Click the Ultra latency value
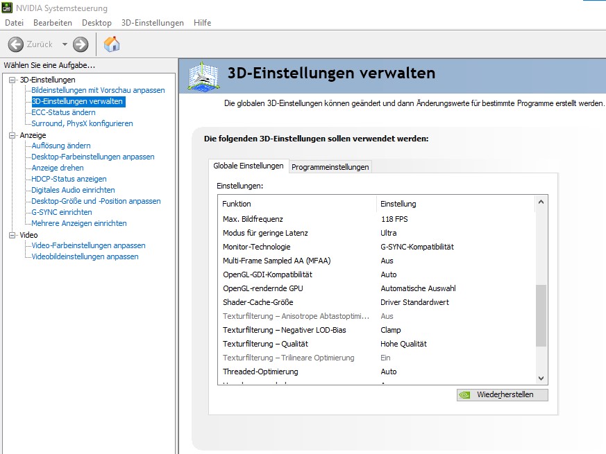The height and width of the screenshot is (454, 606). (389, 233)
